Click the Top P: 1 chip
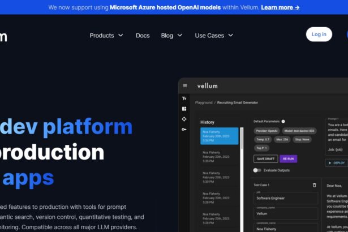Image resolution: width=348 pixels, height=232 pixels. pos(261,148)
